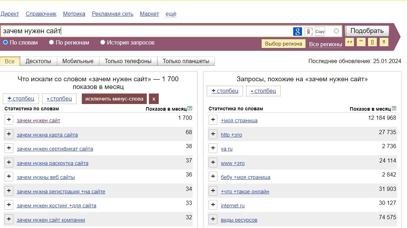Click '+ столбец' in the right panel

coord(225,91)
